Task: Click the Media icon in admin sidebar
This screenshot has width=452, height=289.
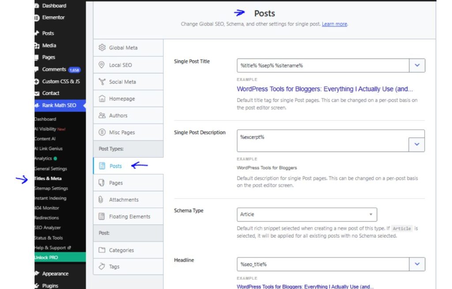Action: [37, 45]
